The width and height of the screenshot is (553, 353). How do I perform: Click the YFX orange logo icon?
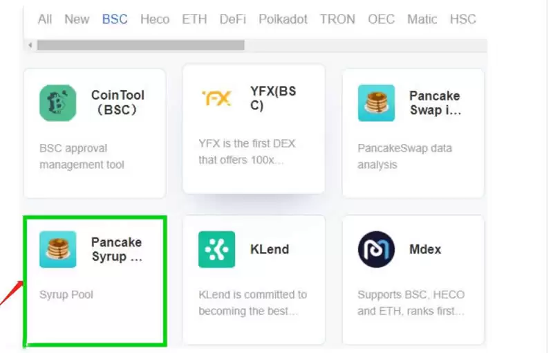pos(216,99)
